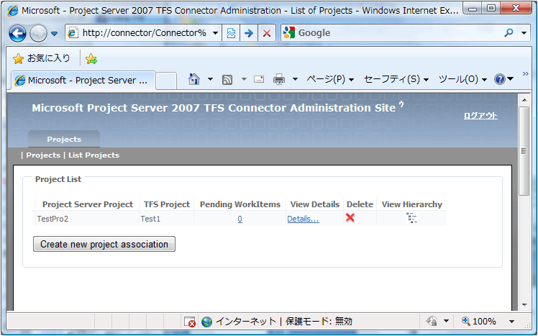Open a new blank browser tab

[166, 81]
